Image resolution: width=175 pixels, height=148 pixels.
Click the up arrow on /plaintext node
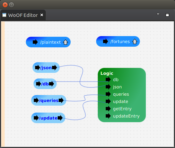[x=65, y=42]
